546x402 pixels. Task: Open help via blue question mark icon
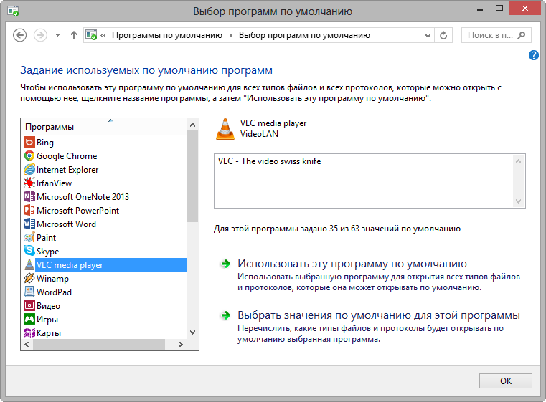click(534, 55)
